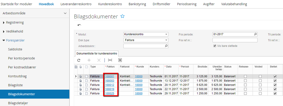Toggle Voided checkbox for invoice 100001
Image resolution: width=283 pixels, height=106 pixels.
[260, 76]
